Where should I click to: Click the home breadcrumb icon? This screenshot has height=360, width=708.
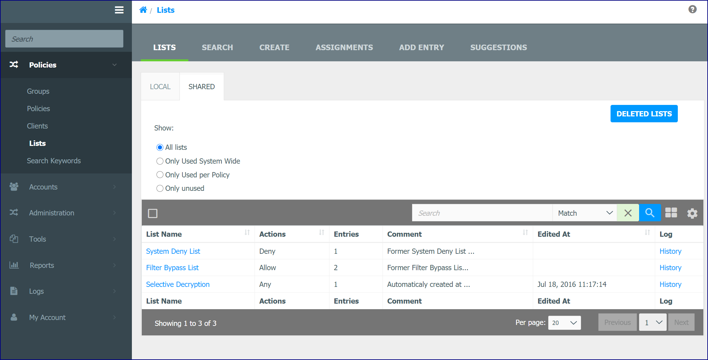tap(143, 10)
